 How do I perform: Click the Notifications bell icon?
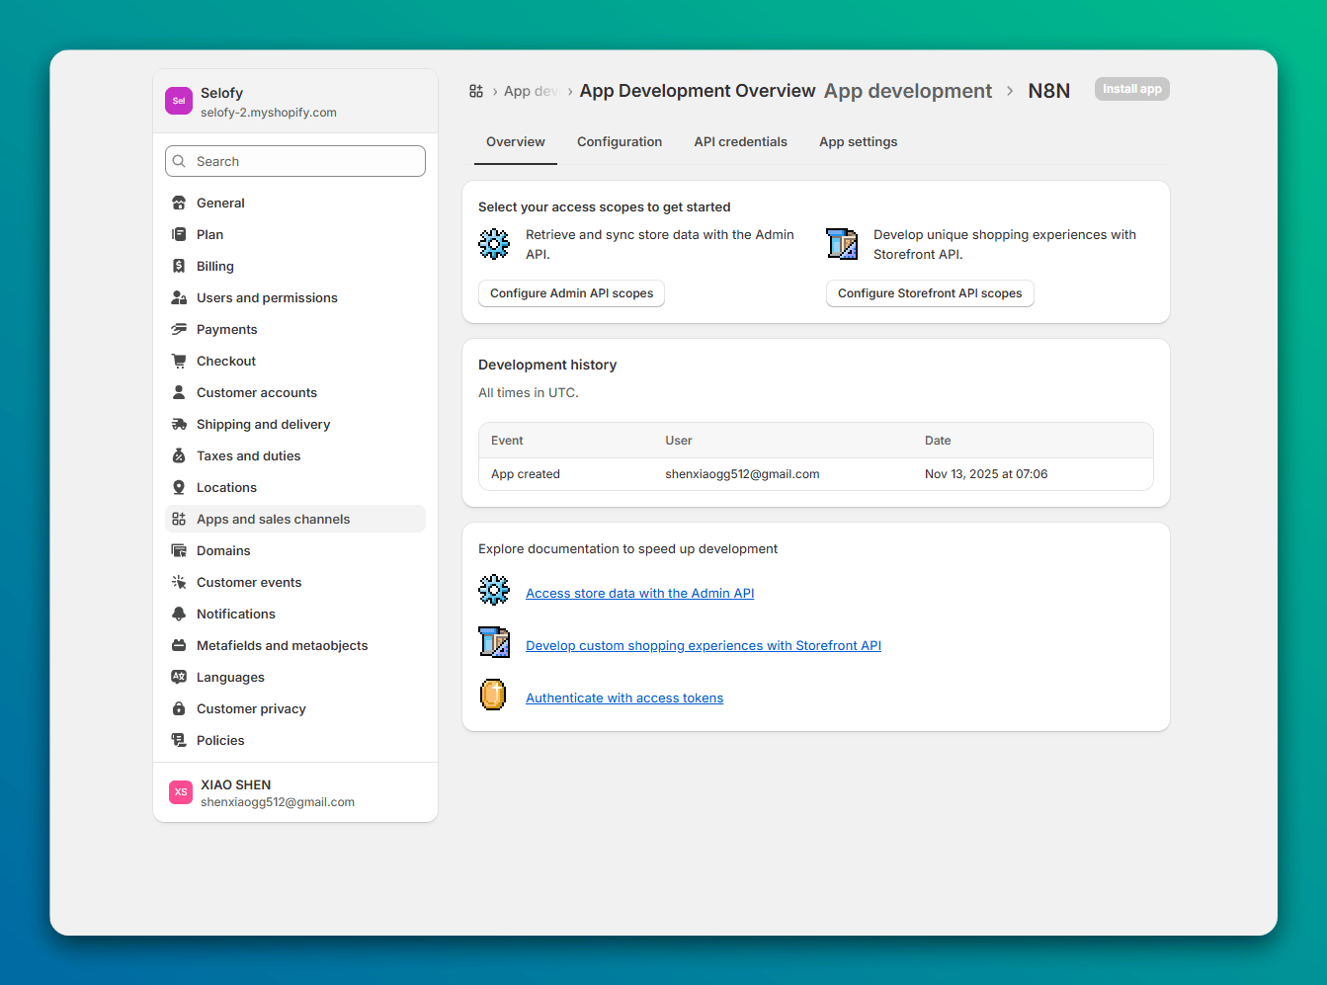pos(179,615)
